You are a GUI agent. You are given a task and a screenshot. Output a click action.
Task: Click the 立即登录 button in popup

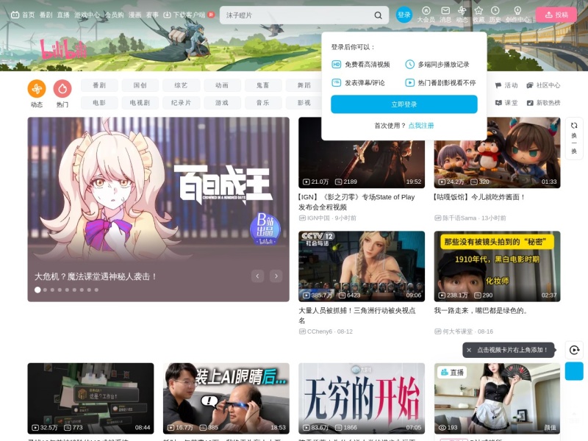(x=404, y=104)
